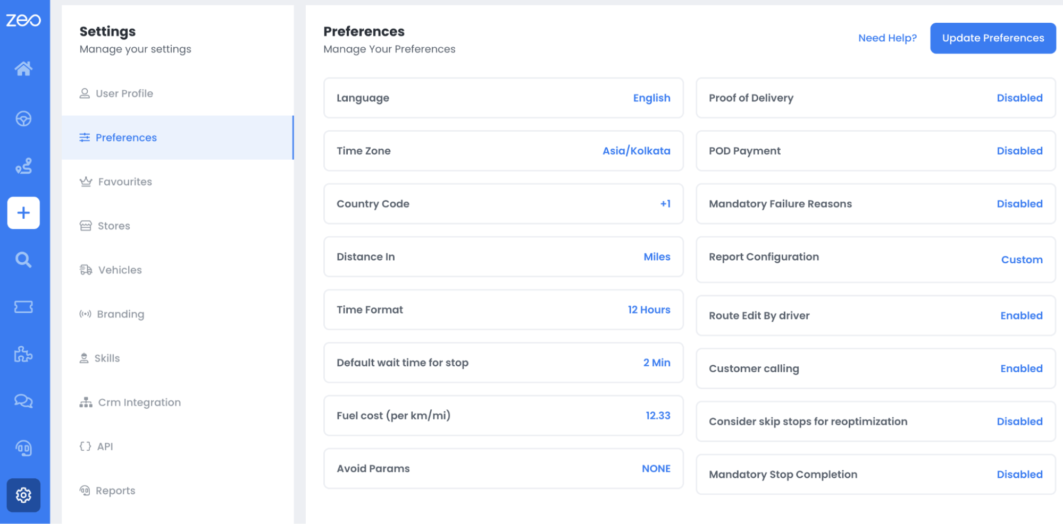Image resolution: width=1063 pixels, height=524 pixels.
Task: Click the Skills person icon
Action: tap(84, 358)
